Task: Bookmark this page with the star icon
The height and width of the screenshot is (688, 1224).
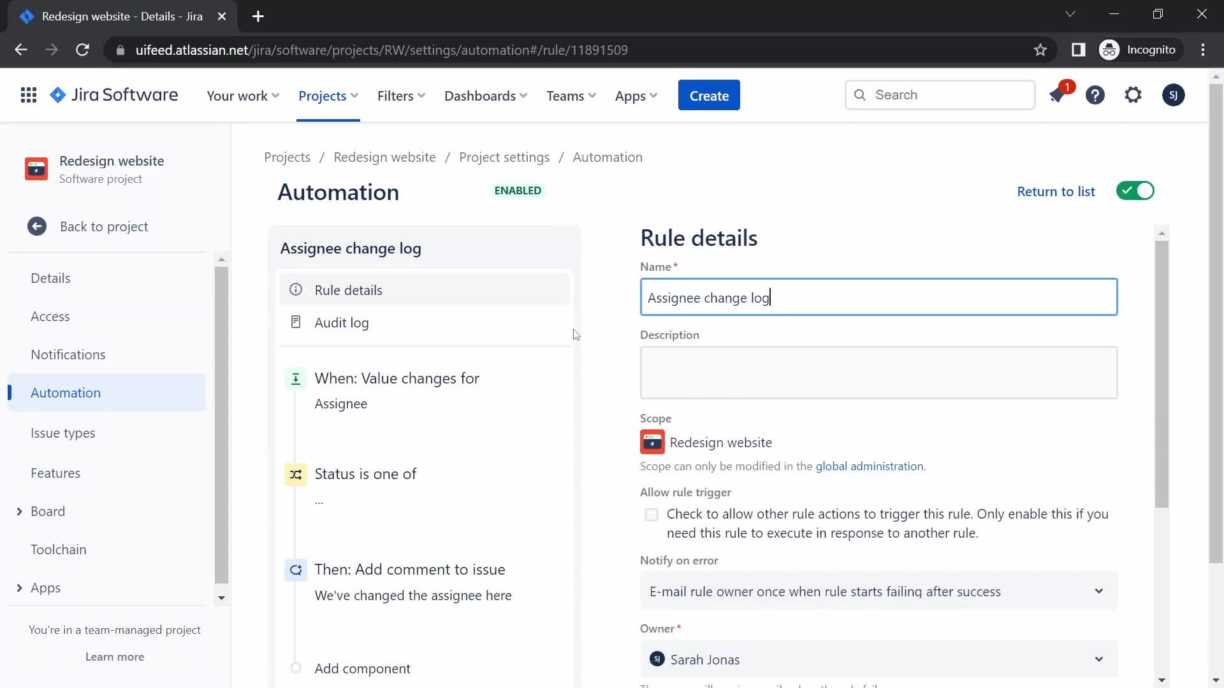Action: pyautogui.click(x=1040, y=50)
